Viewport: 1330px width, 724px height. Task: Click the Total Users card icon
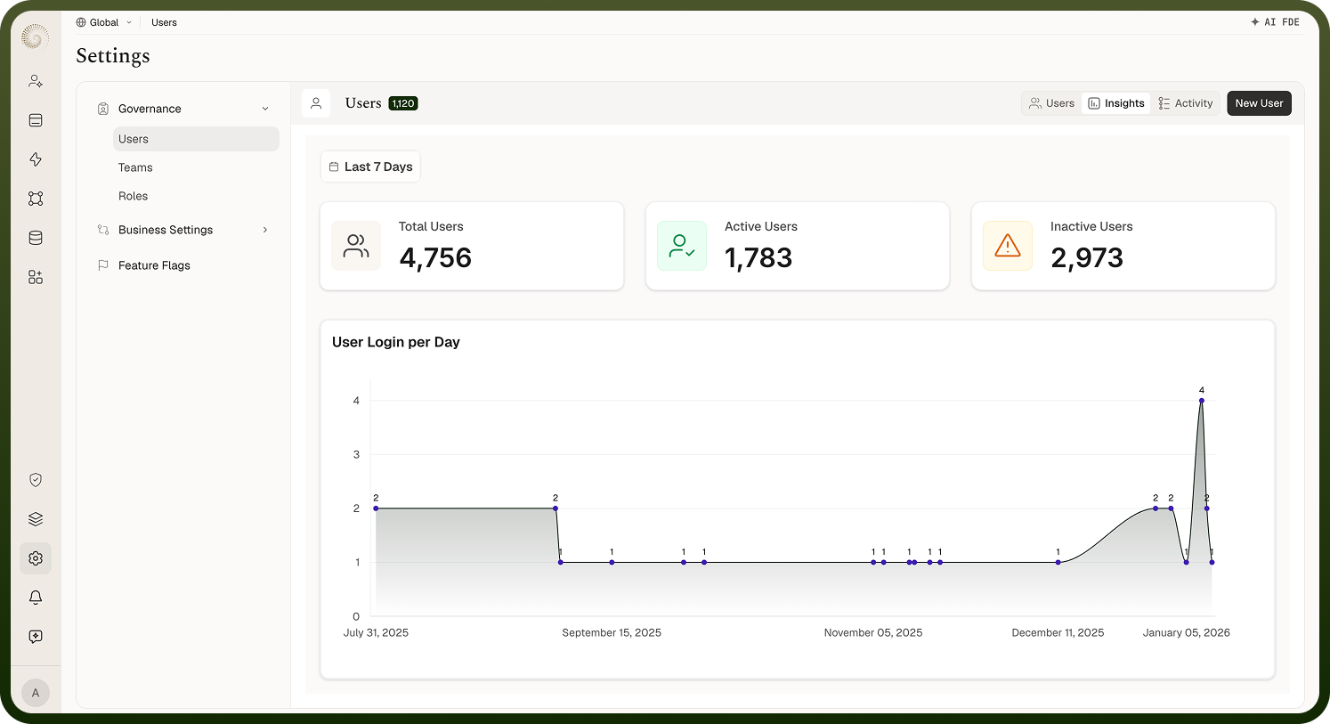coord(356,246)
